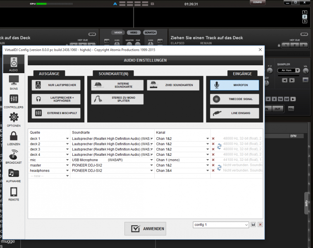Open the Lizenzen section
313x248 pixels.
14,138
